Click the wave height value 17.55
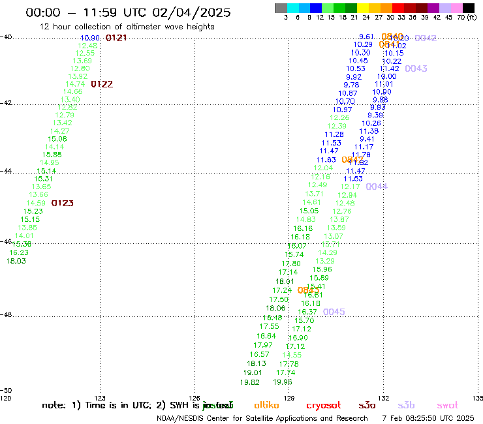Screen dimensions: 483x424 269,326
